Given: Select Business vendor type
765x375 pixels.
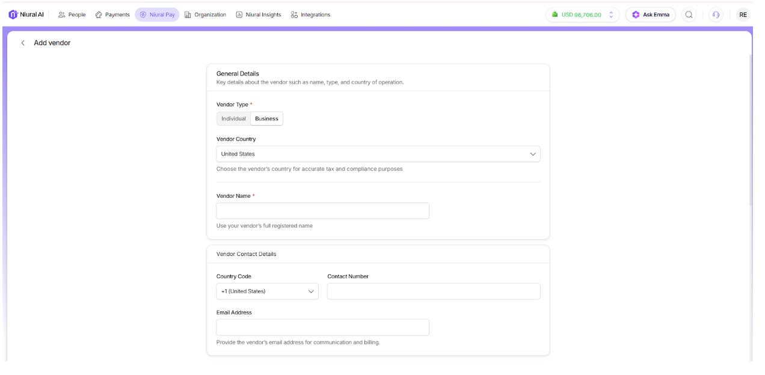Looking at the screenshot, I should [266, 119].
